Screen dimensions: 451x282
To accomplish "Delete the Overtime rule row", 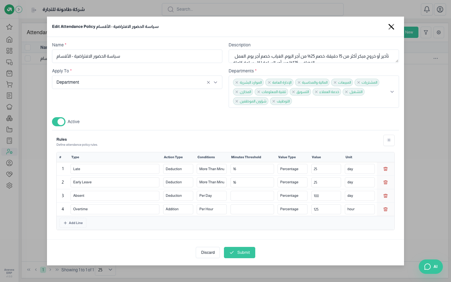I will click(386, 209).
